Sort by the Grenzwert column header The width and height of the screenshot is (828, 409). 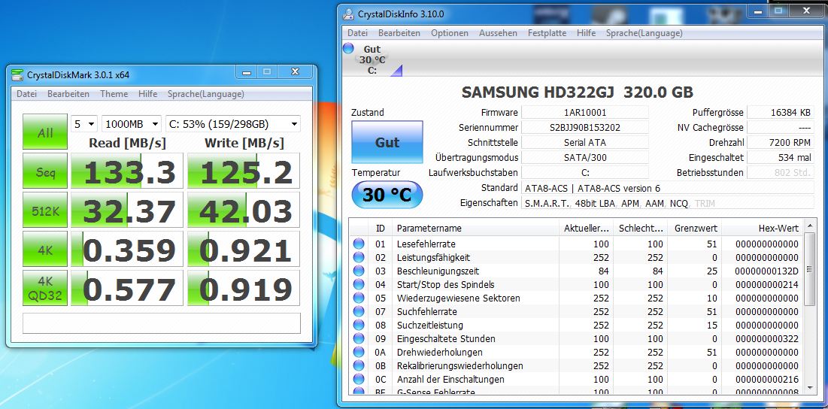coord(695,228)
